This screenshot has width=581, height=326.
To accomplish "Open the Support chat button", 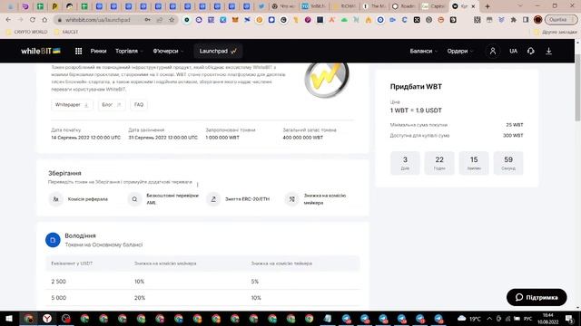I will 537,297.
